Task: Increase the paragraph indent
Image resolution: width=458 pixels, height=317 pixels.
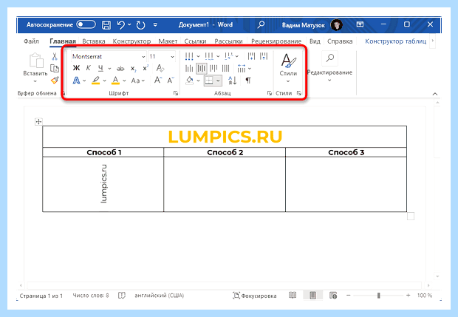Action: pyautogui.click(x=264, y=56)
